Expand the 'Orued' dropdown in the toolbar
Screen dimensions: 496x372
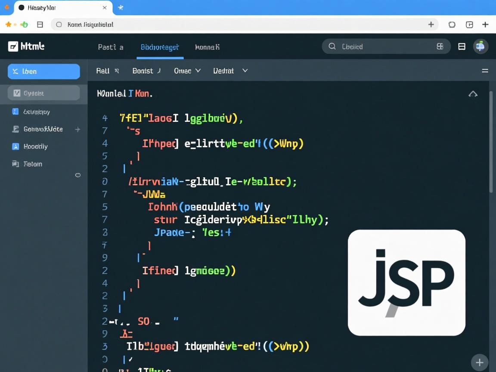[x=187, y=71]
